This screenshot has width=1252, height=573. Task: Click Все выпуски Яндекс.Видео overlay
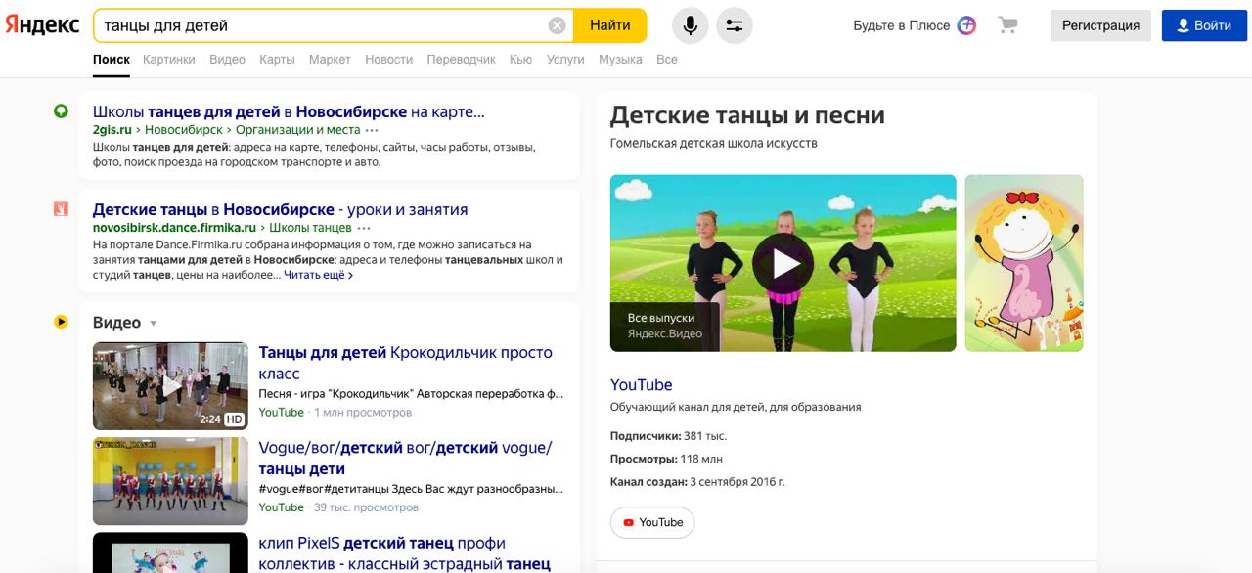[x=664, y=326]
